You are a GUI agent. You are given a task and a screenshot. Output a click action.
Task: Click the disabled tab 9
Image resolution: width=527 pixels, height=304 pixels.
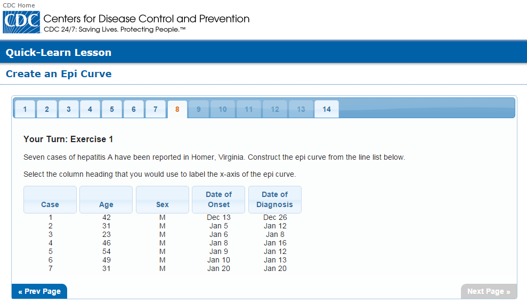pyautogui.click(x=199, y=109)
